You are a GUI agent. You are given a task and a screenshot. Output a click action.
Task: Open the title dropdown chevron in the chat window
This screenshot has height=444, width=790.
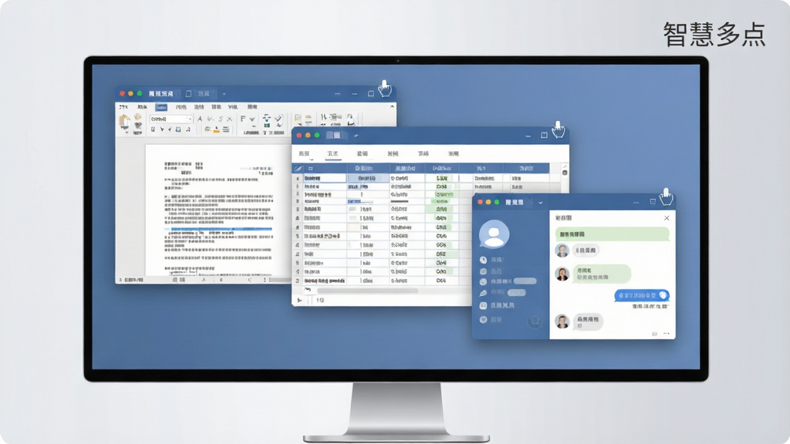(x=540, y=203)
